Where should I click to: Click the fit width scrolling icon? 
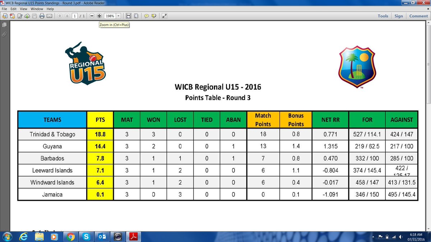(x=129, y=16)
